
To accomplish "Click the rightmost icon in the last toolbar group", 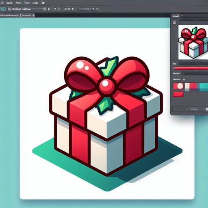I will click(x=97, y=9).
